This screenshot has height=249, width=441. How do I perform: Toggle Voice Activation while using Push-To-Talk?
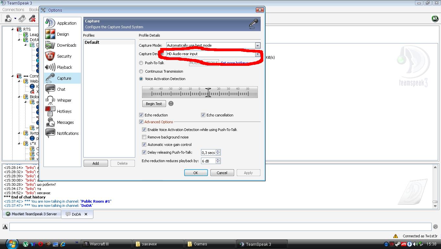tap(144, 130)
